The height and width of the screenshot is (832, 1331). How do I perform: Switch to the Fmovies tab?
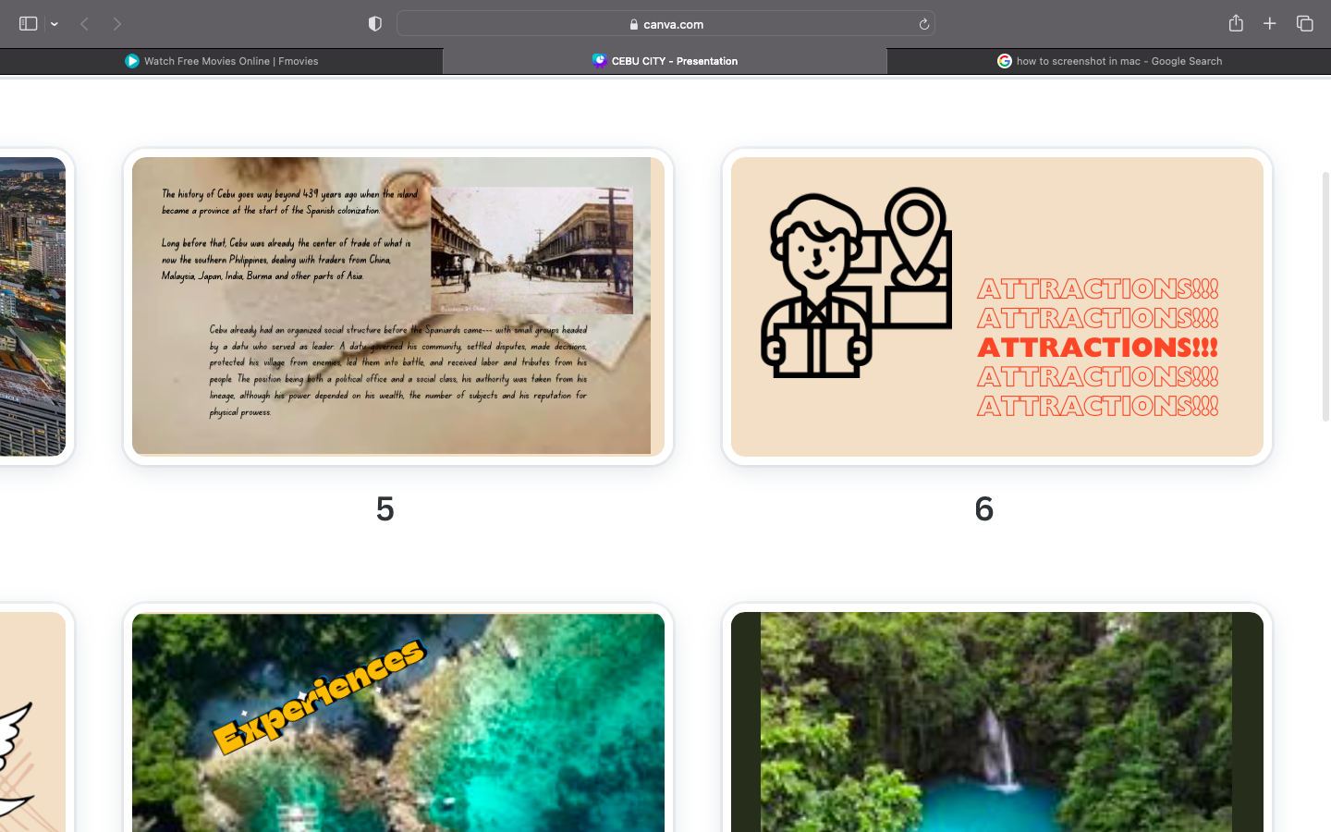tap(222, 61)
